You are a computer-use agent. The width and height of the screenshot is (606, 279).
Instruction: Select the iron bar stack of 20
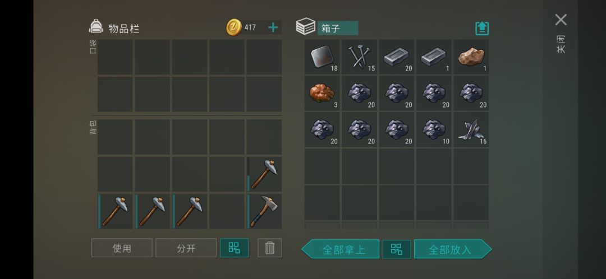point(397,57)
